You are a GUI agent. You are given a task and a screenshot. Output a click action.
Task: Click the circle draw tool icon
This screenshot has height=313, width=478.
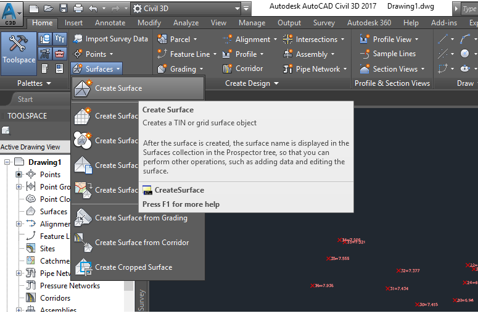[x=464, y=54]
